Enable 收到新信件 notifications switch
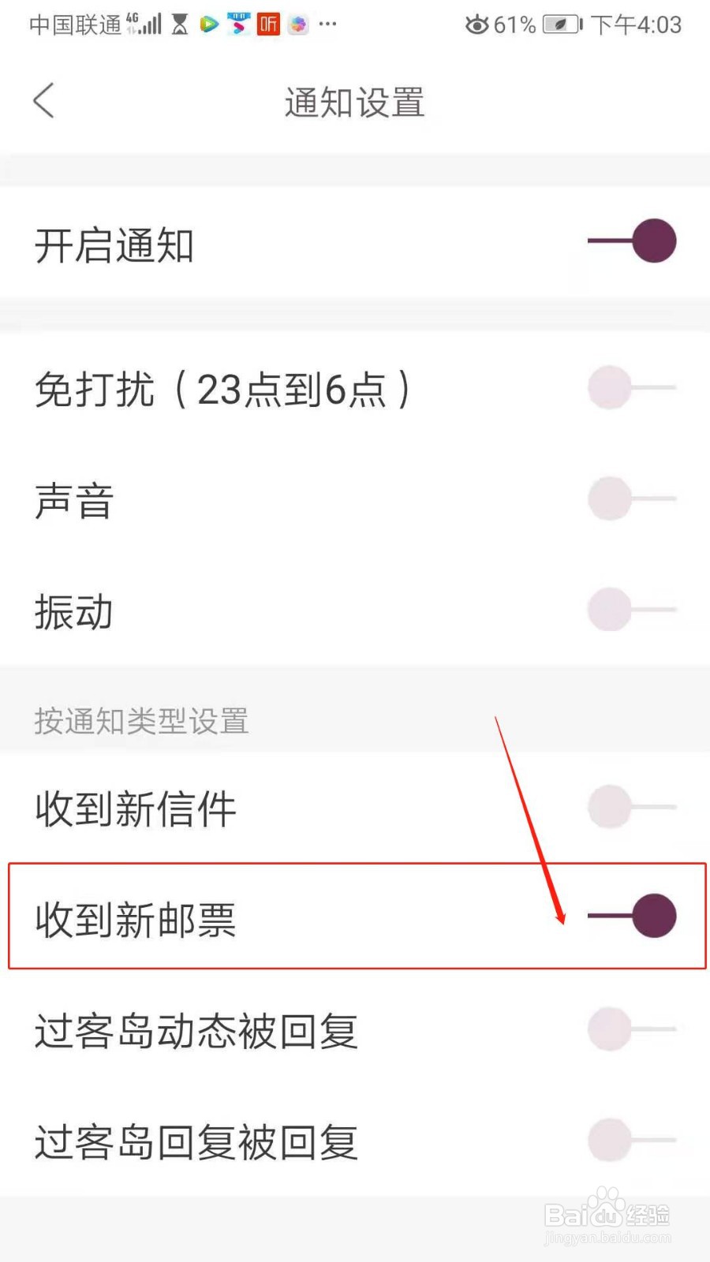The image size is (710, 1262). 632,807
